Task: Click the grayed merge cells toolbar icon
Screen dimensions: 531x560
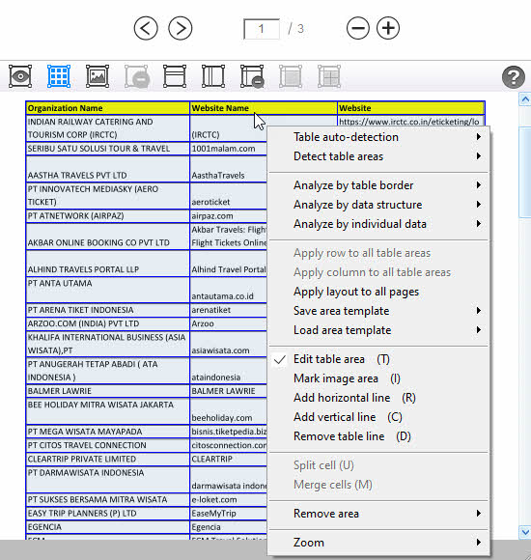Action: click(291, 76)
